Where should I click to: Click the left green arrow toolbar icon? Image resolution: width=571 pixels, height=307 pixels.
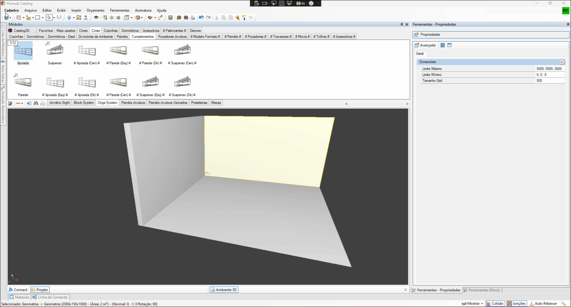(112, 18)
